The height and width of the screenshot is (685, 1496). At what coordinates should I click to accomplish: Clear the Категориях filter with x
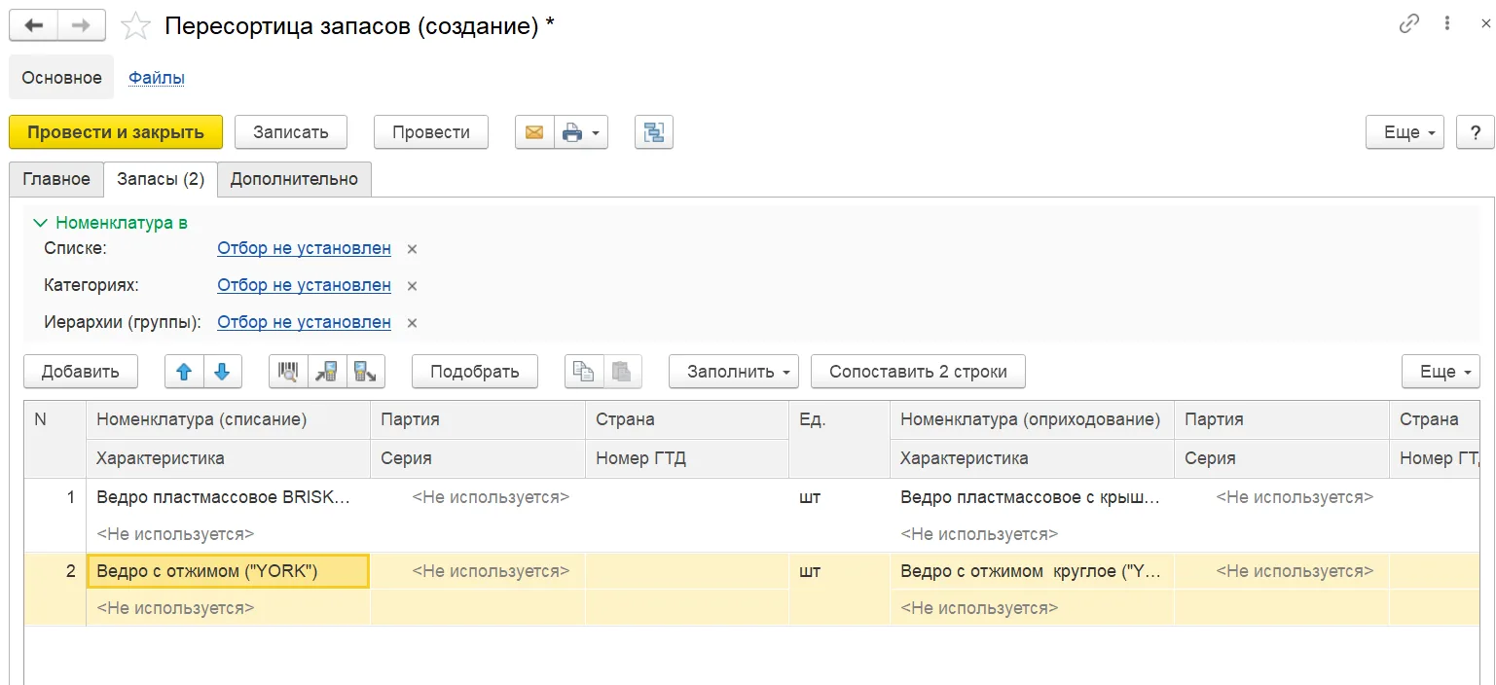[x=412, y=286]
